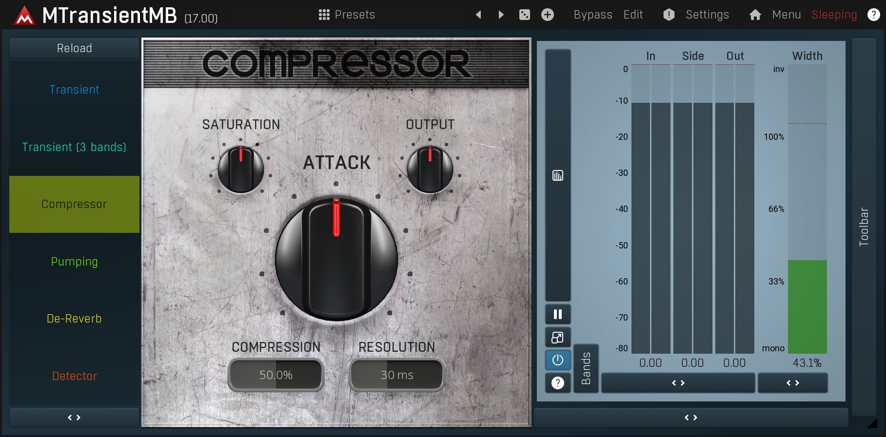Click the add preset plus icon
Screen dimensions: 886x437
point(548,15)
